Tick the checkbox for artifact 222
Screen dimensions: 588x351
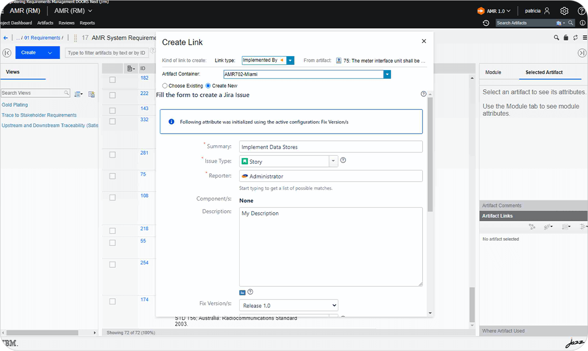point(112,95)
